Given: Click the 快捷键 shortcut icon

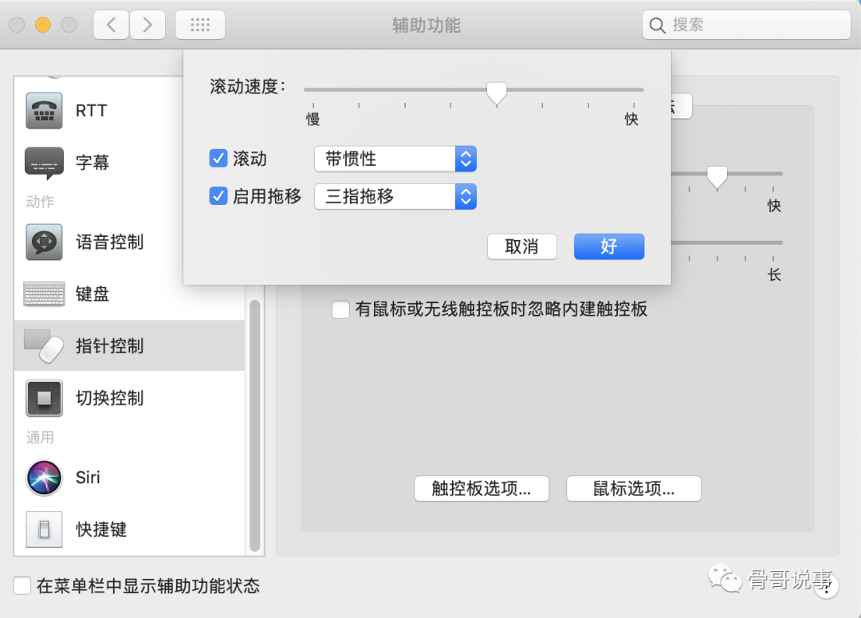Looking at the screenshot, I should (x=44, y=529).
